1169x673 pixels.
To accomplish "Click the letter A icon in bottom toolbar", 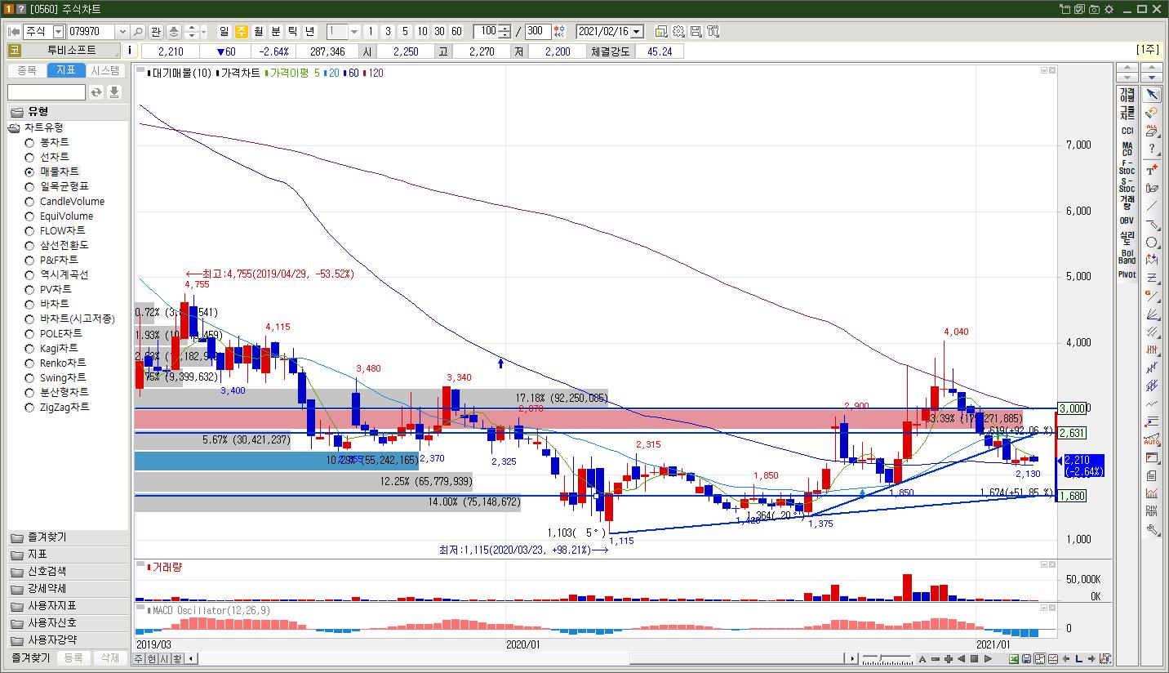I will (922, 659).
